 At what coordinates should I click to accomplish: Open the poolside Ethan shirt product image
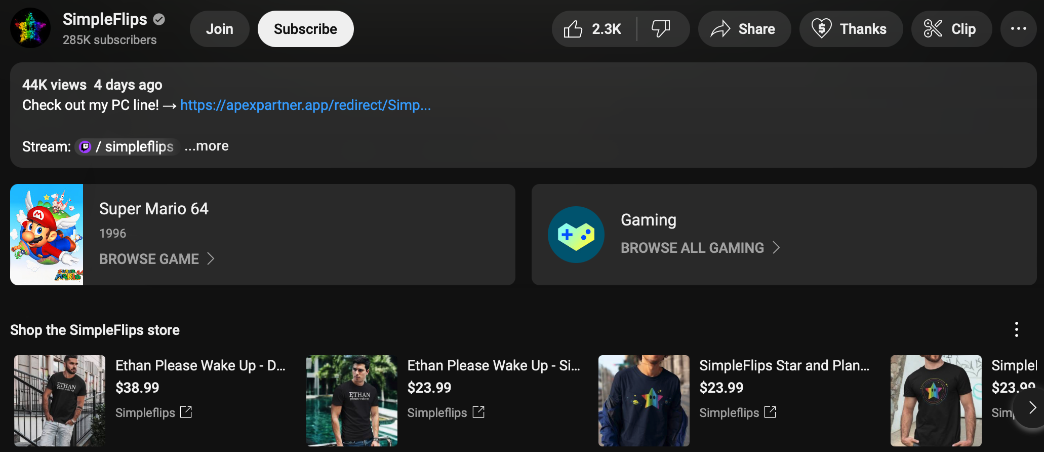tap(352, 401)
